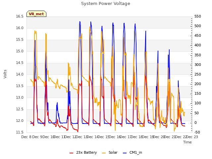
Task: Click the 150 tick on the right axis
Action: [x=198, y=94]
